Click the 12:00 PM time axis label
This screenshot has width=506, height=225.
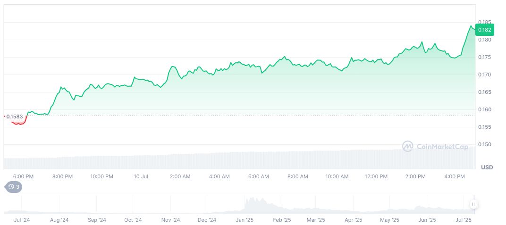click(376, 176)
